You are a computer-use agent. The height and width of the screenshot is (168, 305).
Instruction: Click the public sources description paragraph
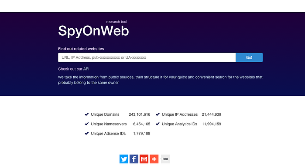(x=160, y=80)
